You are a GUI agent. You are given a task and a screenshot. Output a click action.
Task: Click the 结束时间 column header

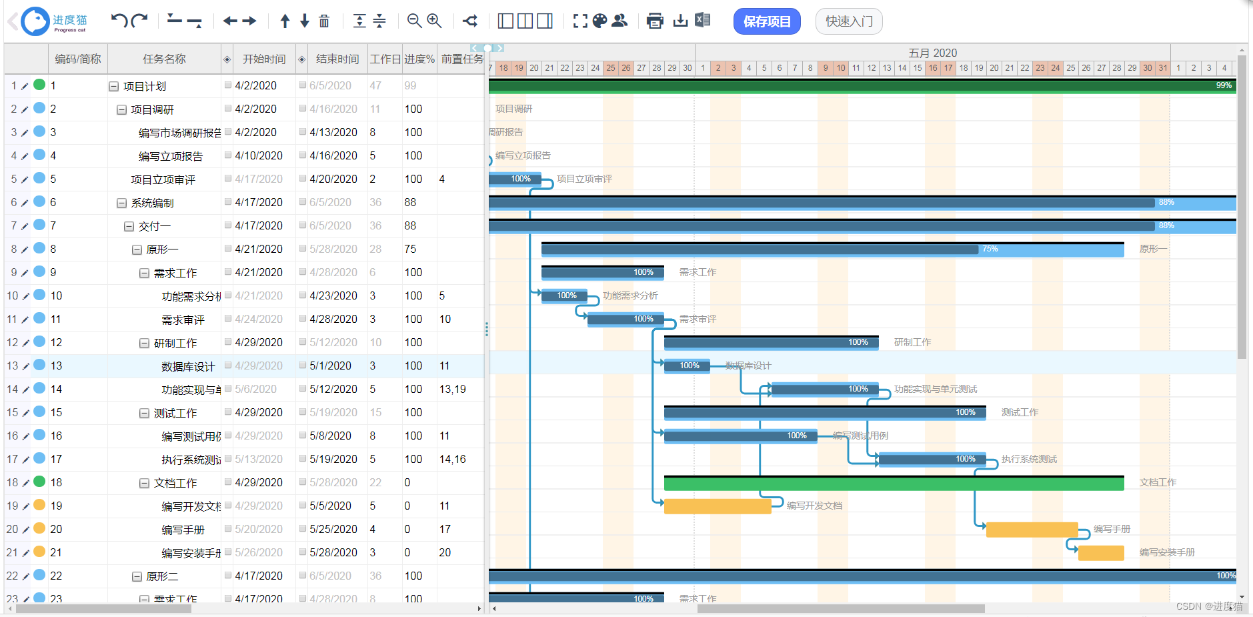337,59
